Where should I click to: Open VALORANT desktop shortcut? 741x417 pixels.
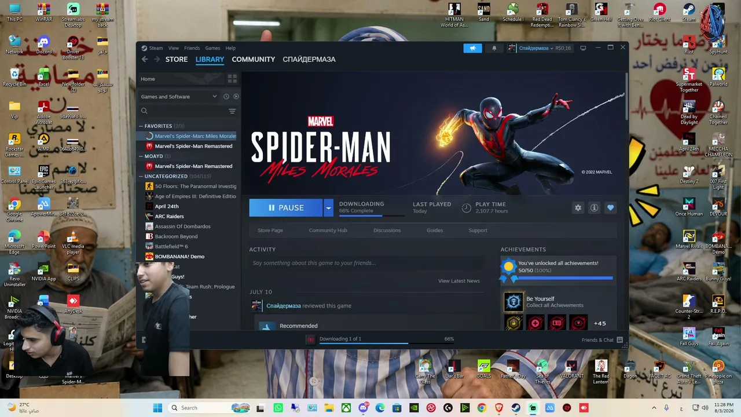(571, 369)
